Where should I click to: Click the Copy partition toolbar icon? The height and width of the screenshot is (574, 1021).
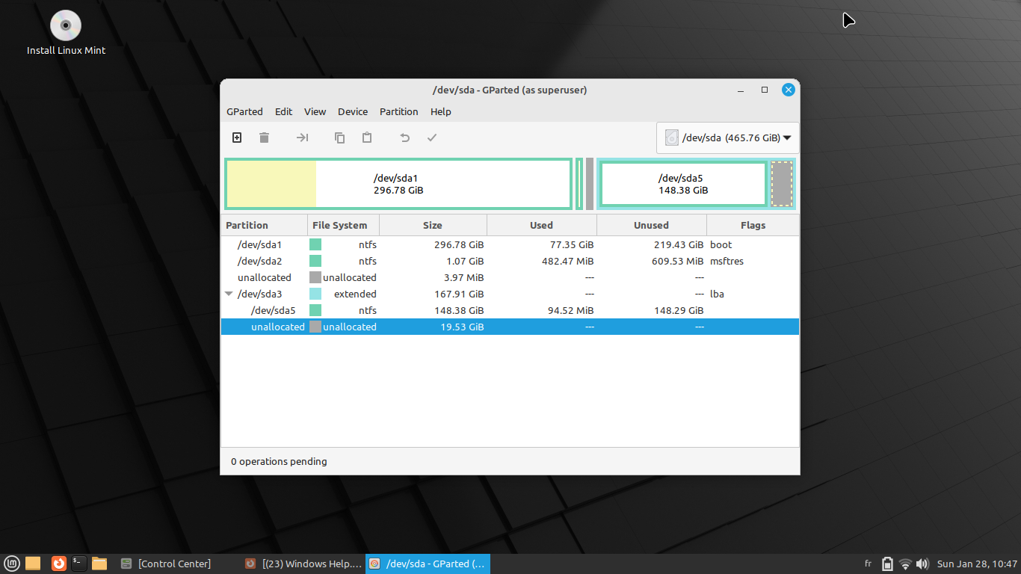(x=339, y=138)
